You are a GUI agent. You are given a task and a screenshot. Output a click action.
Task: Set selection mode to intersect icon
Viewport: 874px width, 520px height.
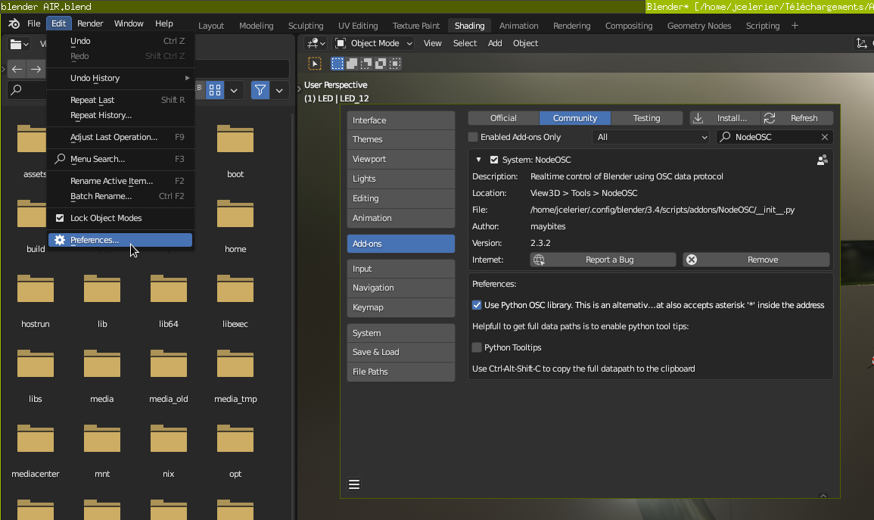tap(395, 64)
